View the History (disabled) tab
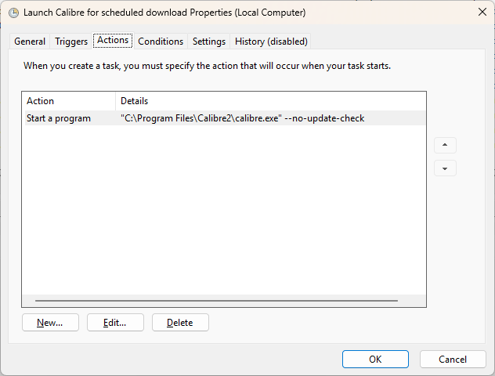The width and height of the screenshot is (495, 376). coord(271,42)
